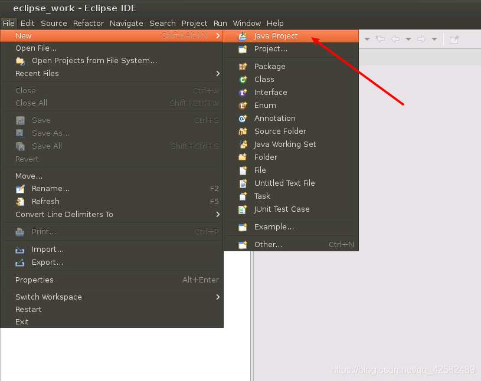
Task: Click the last edit location toolbar icon
Action: (x=381, y=39)
